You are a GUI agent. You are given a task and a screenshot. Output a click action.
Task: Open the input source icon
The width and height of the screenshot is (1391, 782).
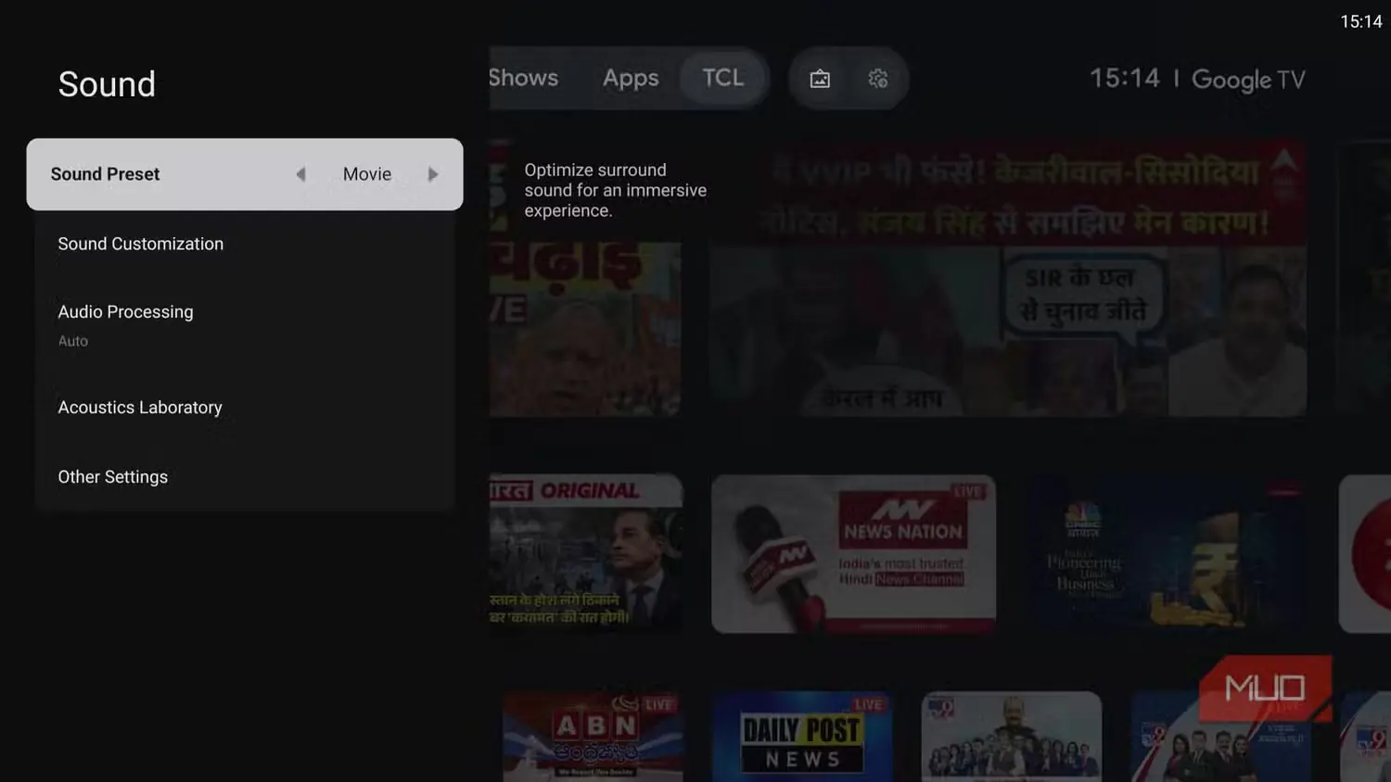(820, 79)
